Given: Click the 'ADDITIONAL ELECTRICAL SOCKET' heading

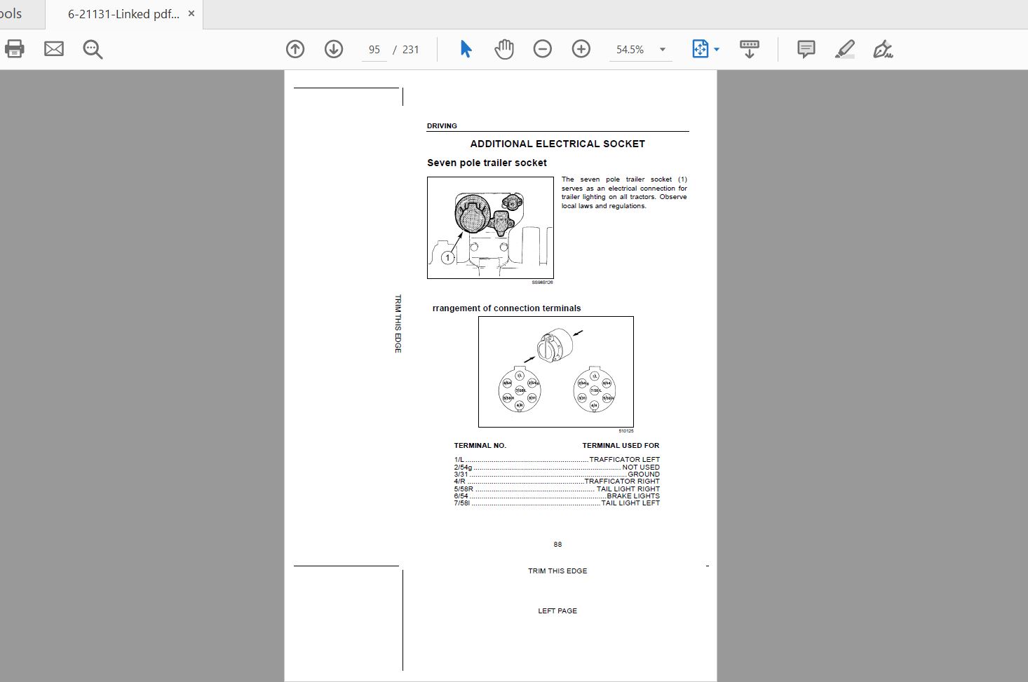Looking at the screenshot, I should (x=557, y=144).
